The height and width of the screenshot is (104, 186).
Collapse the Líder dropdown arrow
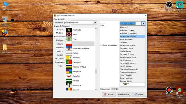click(143, 23)
